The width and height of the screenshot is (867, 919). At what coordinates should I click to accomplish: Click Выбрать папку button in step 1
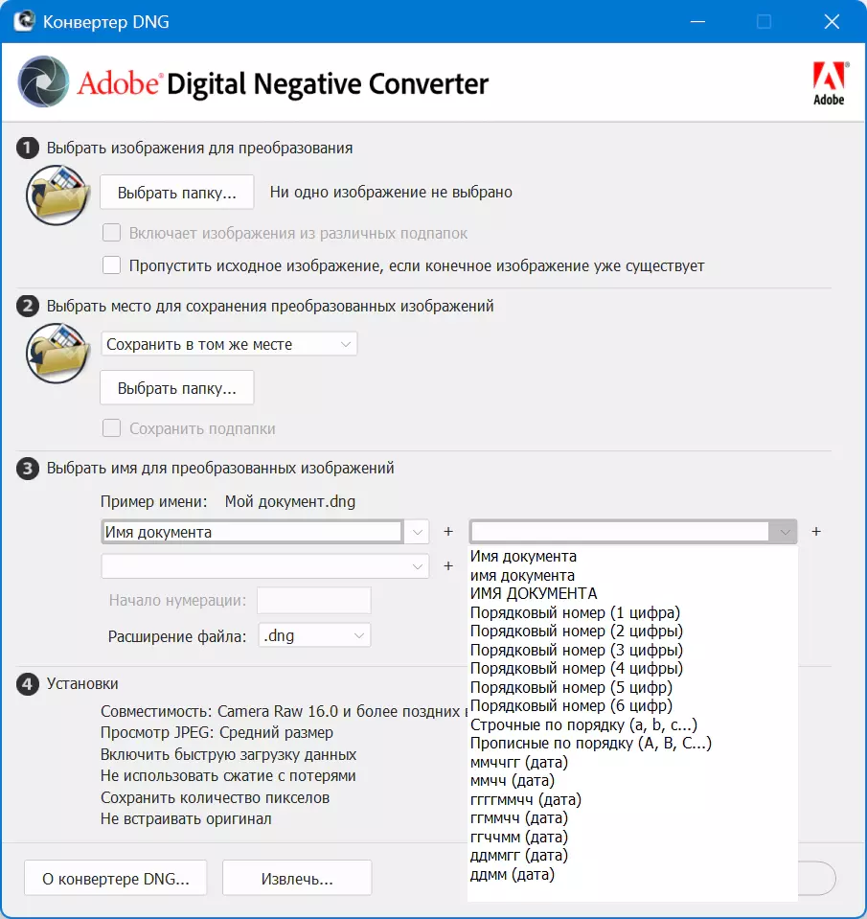tap(177, 193)
